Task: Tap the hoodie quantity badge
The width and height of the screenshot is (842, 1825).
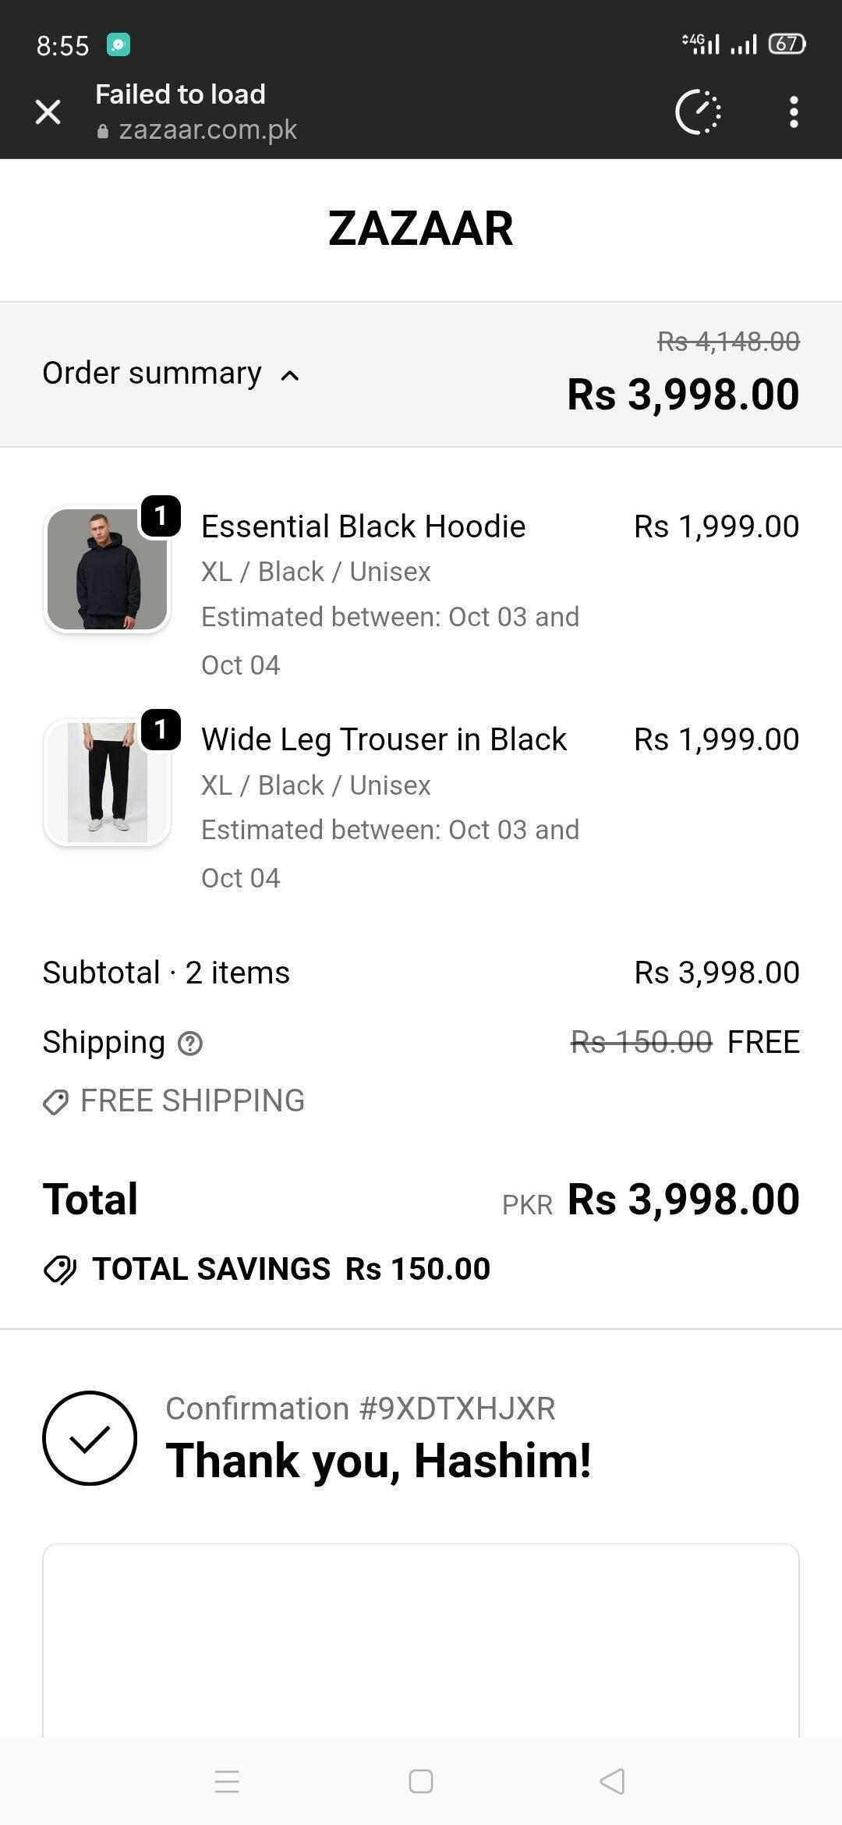Action: [x=161, y=516]
